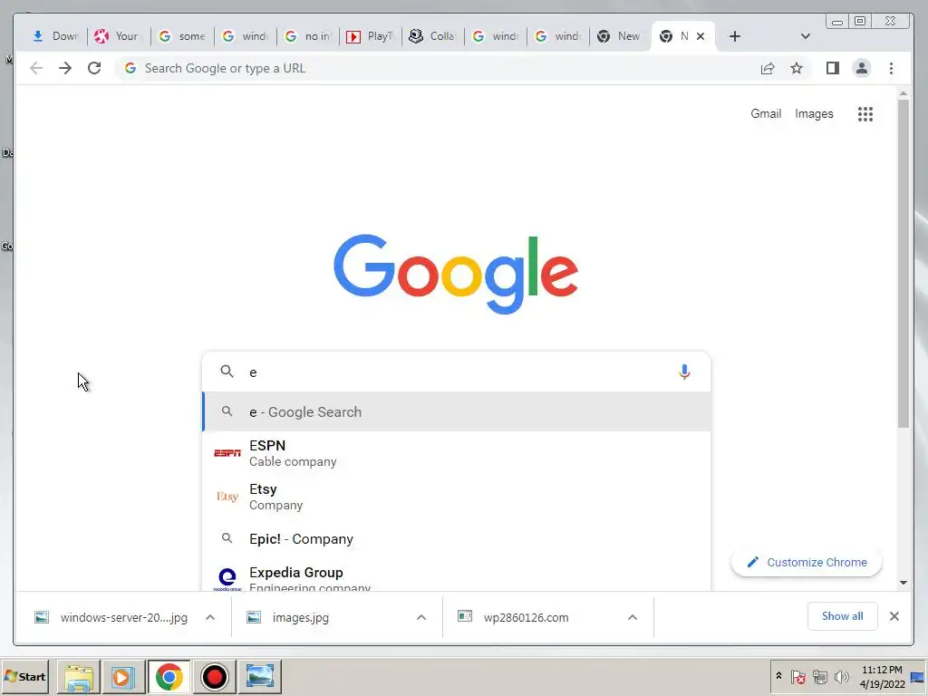This screenshot has width=928, height=696.
Task: Click the Google search box with 'e'
Action: tap(457, 372)
